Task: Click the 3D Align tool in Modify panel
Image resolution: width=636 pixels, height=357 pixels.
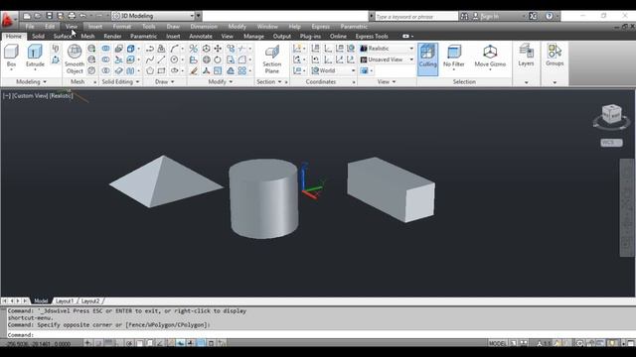Action: click(194, 59)
